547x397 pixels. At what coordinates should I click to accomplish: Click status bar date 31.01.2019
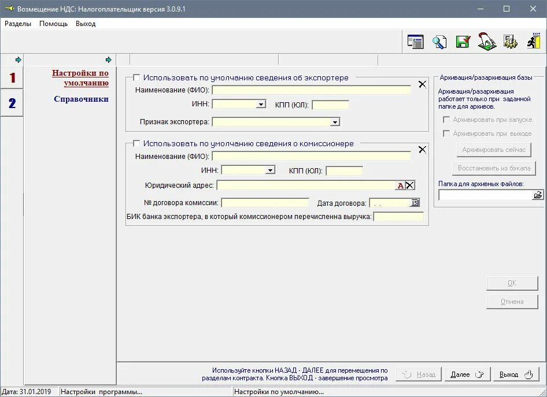[x=27, y=392]
